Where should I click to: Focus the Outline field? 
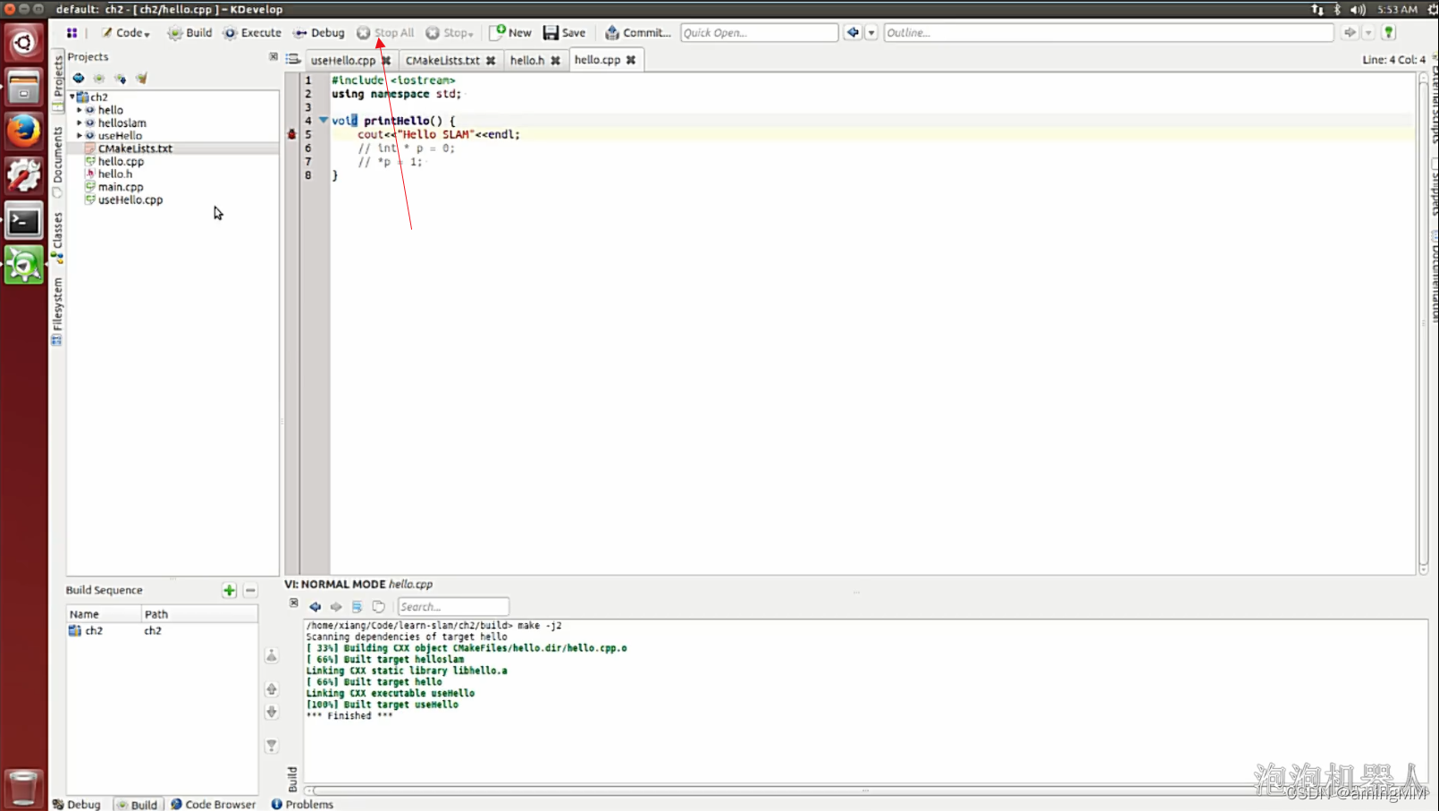[x=1108, y=32]
